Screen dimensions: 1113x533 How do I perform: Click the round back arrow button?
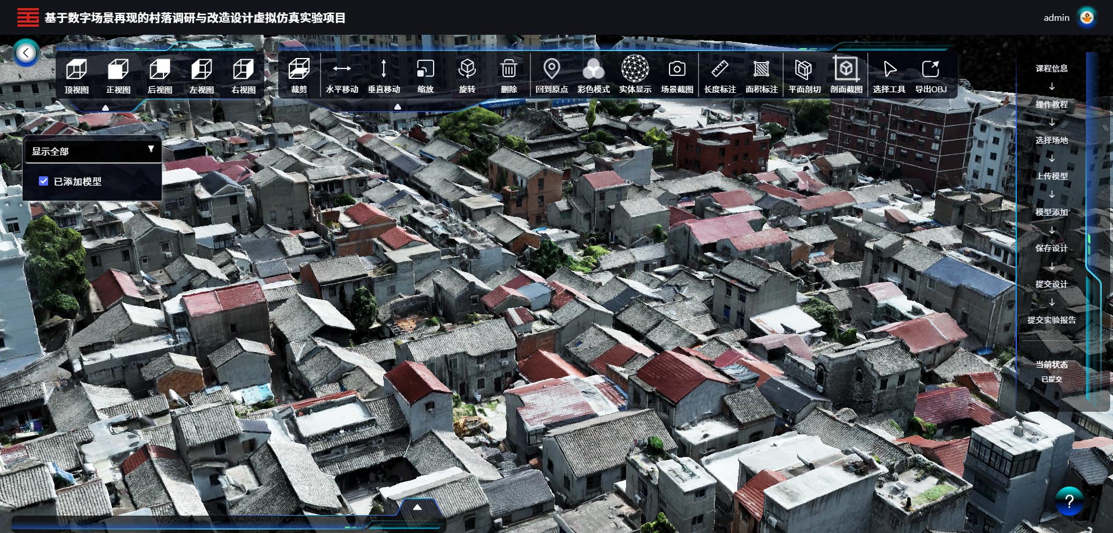point(26,53)
